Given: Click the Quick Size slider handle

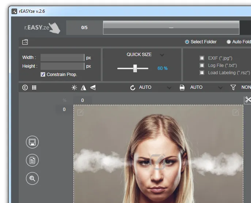Looking at the screenshot, I should (135, 68).
